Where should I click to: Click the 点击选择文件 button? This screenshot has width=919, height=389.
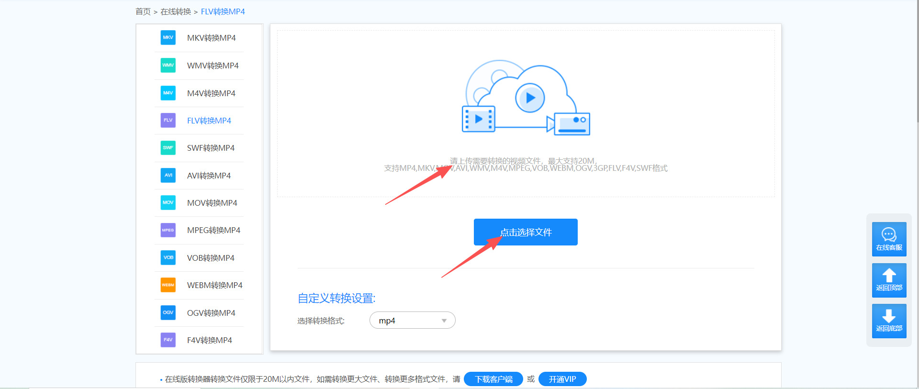tap(526, 232)
